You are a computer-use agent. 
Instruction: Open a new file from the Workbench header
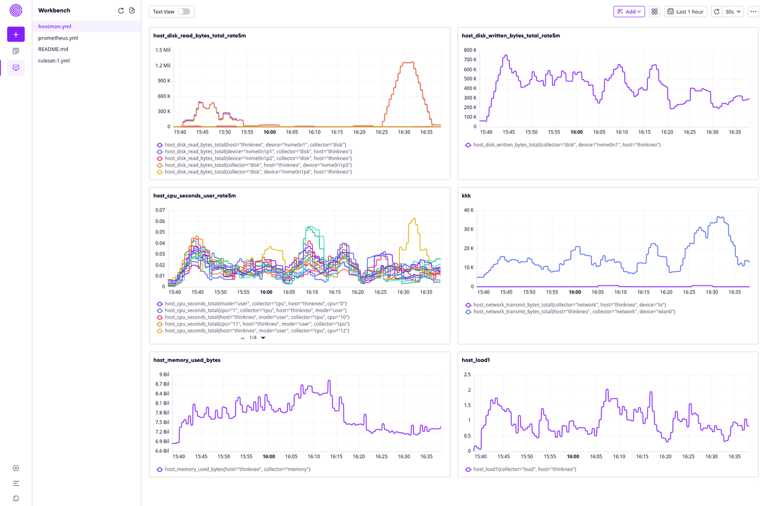131,10
